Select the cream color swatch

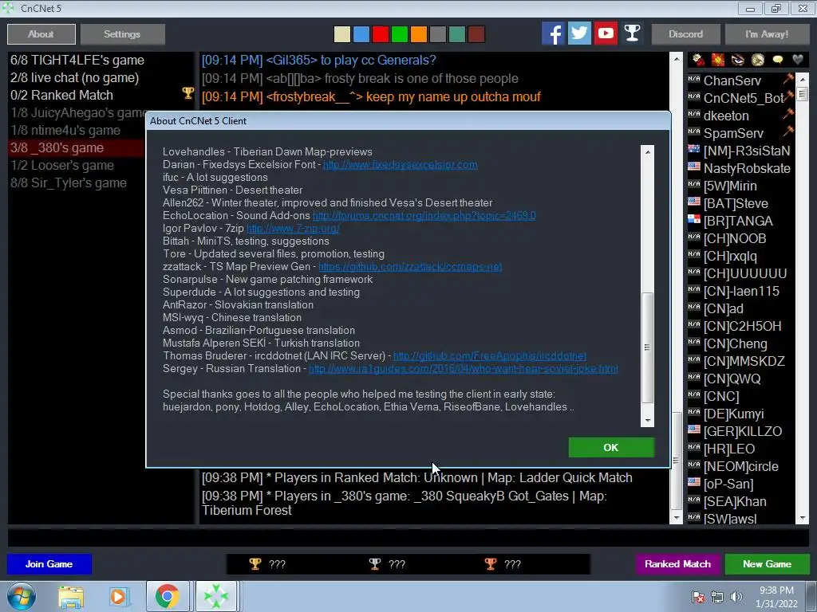point(341,34)
